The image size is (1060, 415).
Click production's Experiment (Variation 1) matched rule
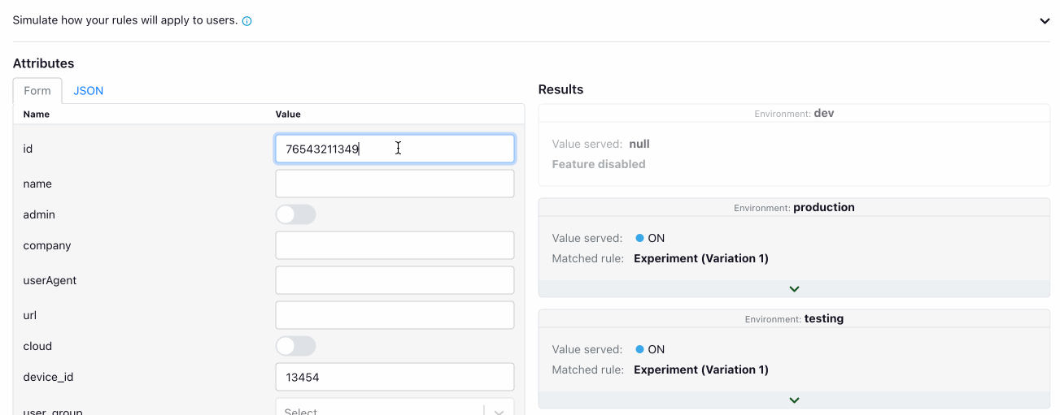click(x=700, y=258)
